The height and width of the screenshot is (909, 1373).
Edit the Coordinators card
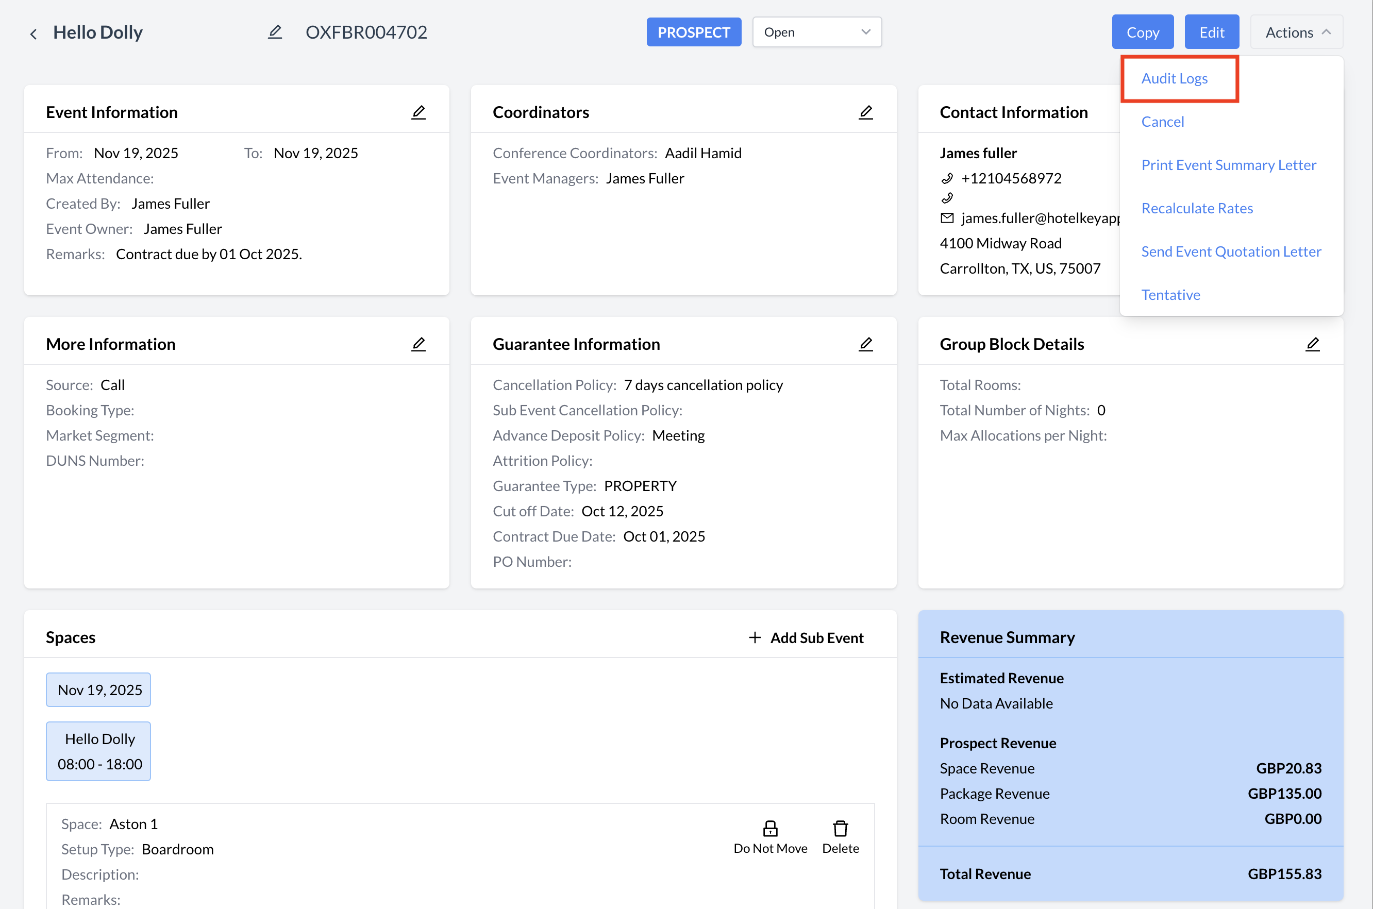tap(865, 112)
